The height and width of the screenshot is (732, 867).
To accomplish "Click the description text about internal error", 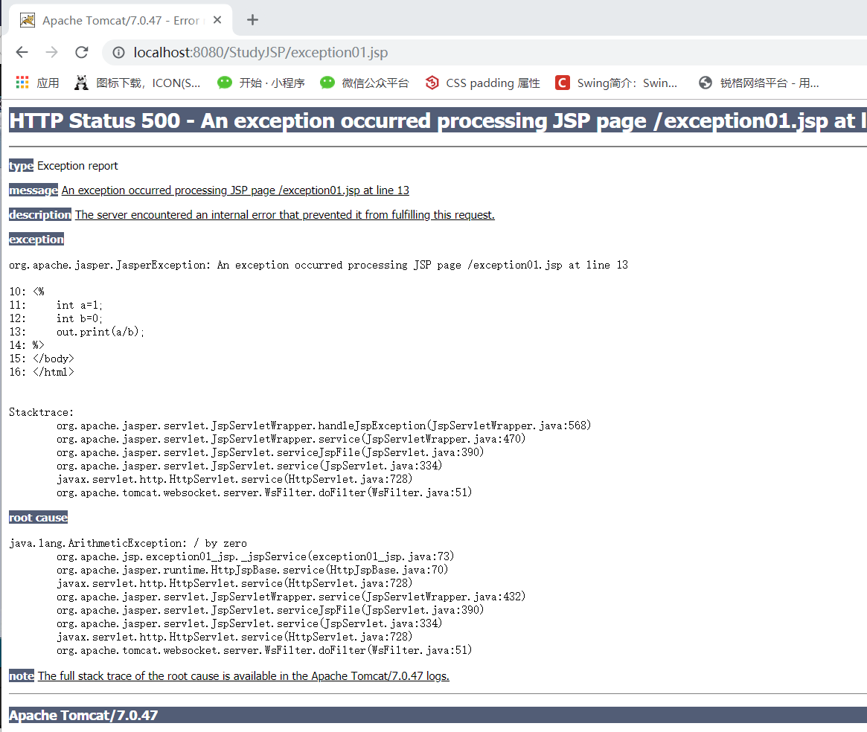I will [285, 214].
